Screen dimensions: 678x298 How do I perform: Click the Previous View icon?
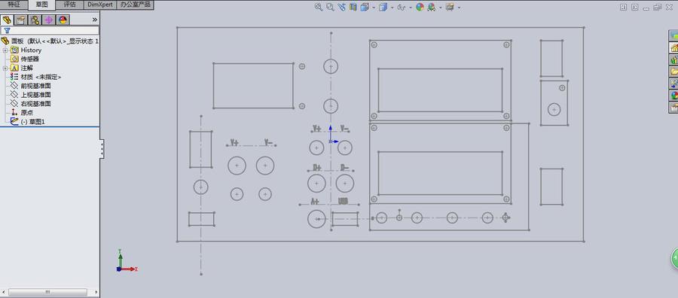(342, 8)
